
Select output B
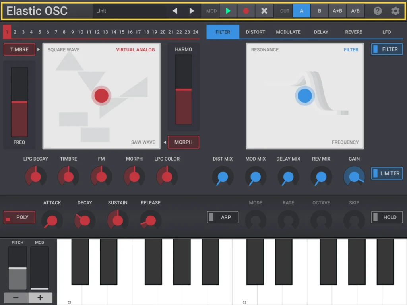[319, 11]
